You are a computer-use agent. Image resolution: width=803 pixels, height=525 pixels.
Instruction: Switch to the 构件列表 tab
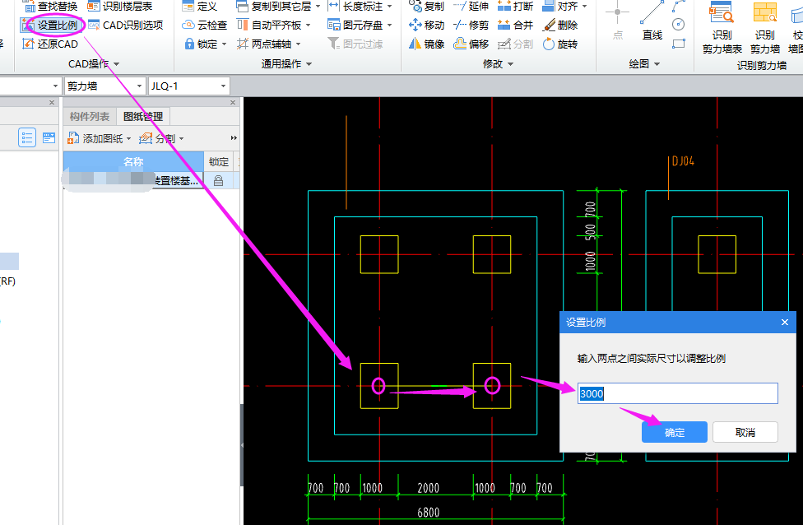90,117
